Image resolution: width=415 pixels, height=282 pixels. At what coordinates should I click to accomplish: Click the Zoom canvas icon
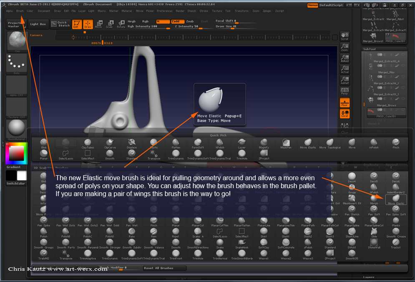(x=345, y=48)
